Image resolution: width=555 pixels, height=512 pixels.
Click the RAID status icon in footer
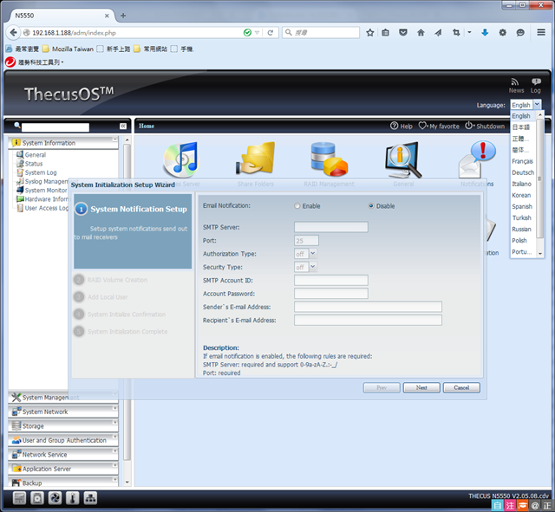(x=19, y=498)
